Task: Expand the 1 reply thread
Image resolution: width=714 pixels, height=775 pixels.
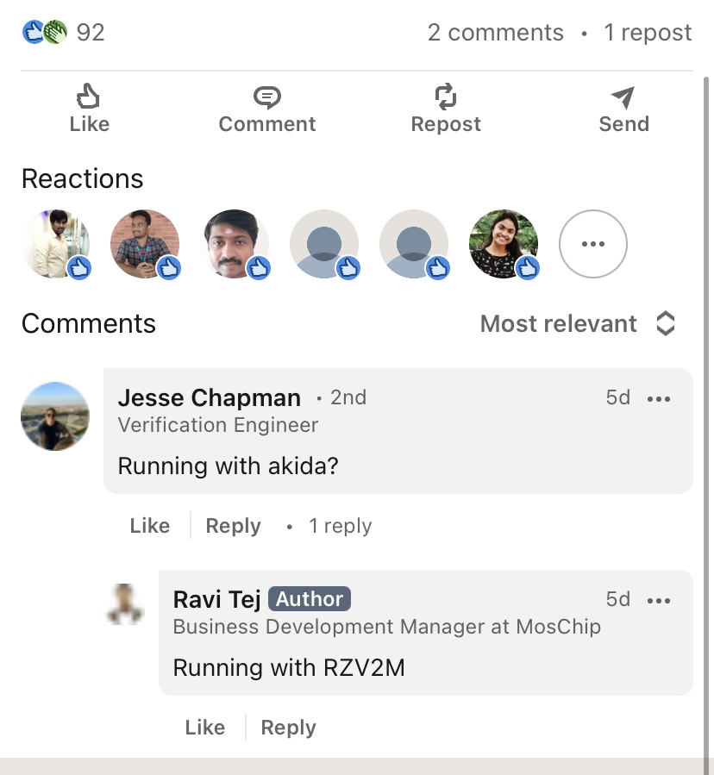Action: [341, 526]
